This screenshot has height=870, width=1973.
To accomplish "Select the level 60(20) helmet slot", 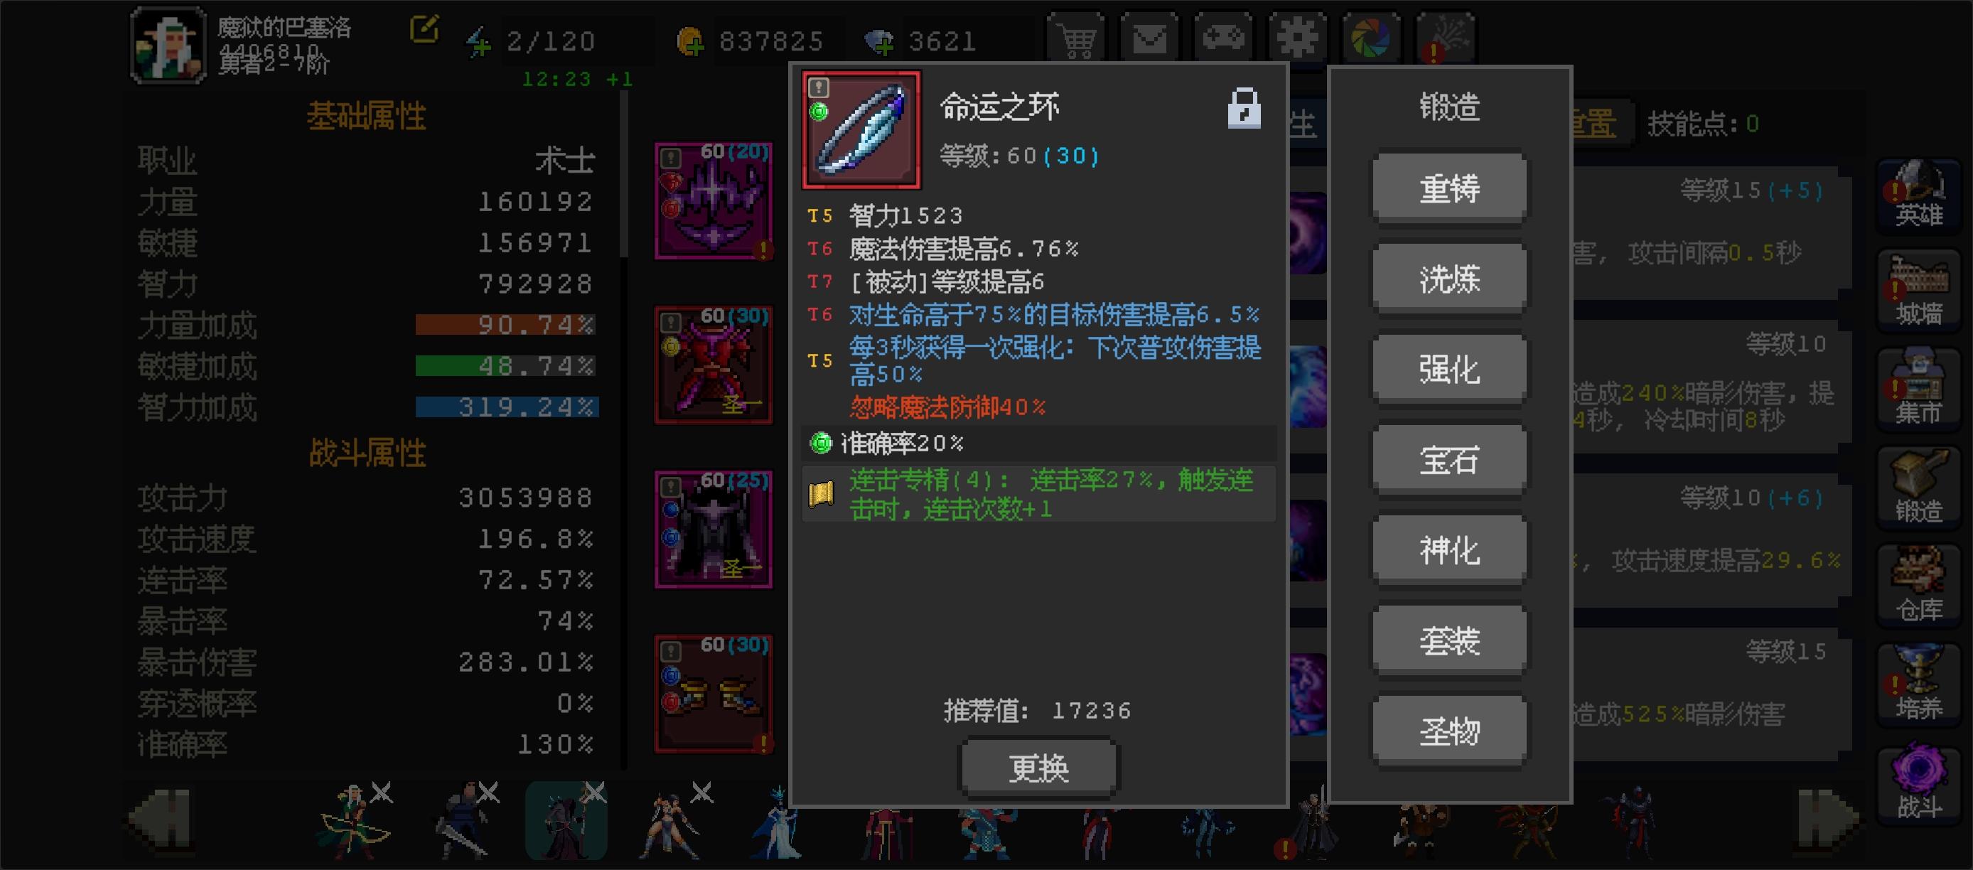I will [713, 200].
